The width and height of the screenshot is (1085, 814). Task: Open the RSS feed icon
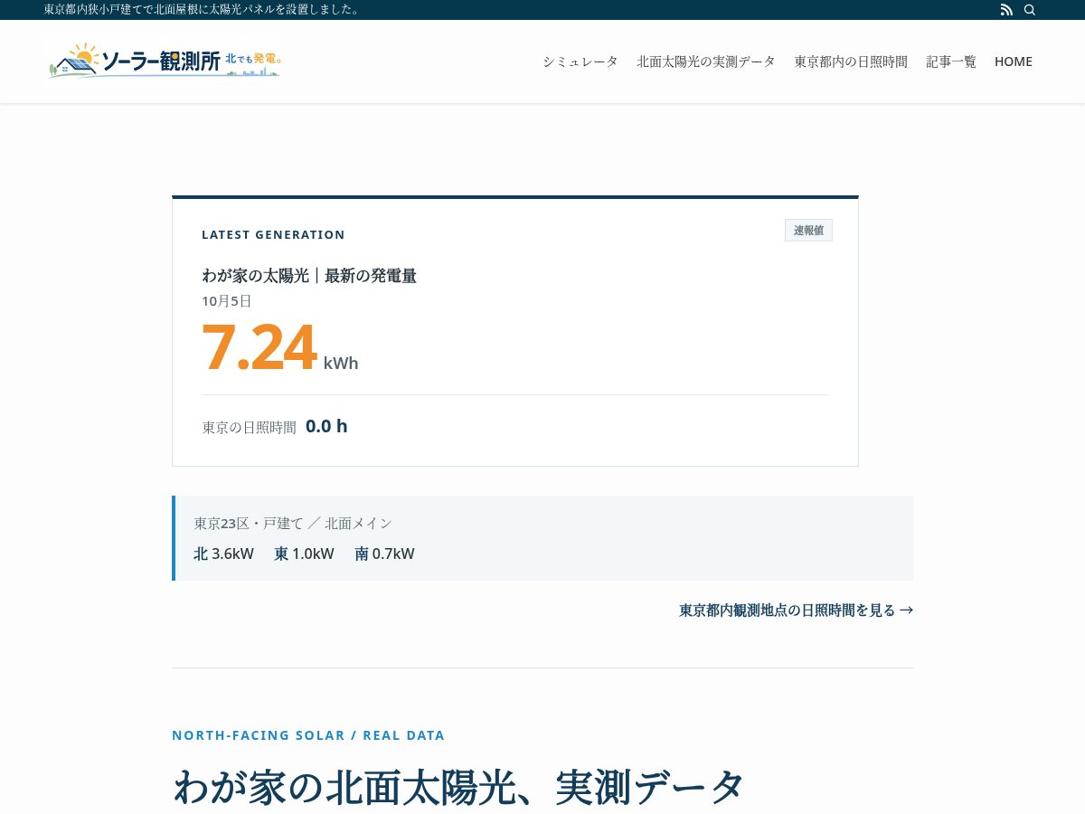(x=1006, y=10)
